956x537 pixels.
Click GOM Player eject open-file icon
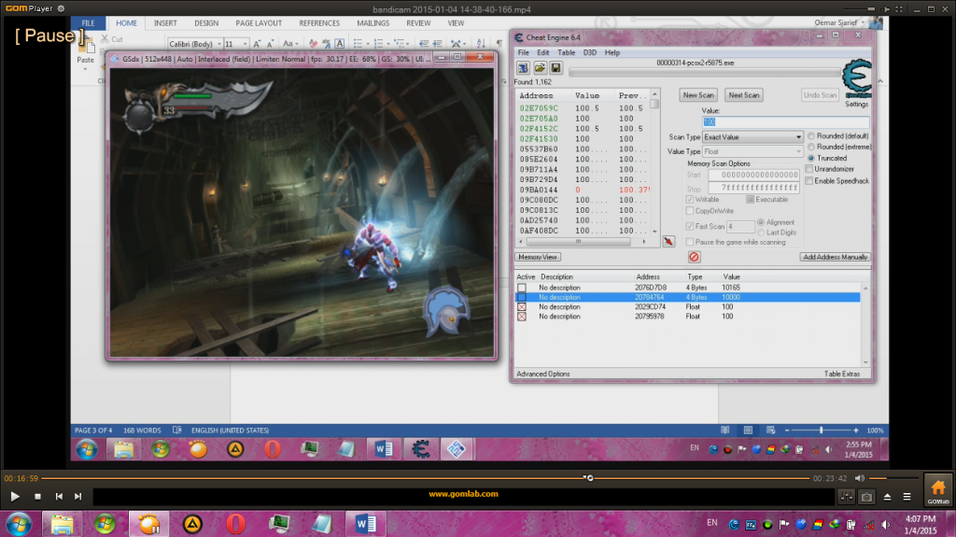(x=887, y=498)
